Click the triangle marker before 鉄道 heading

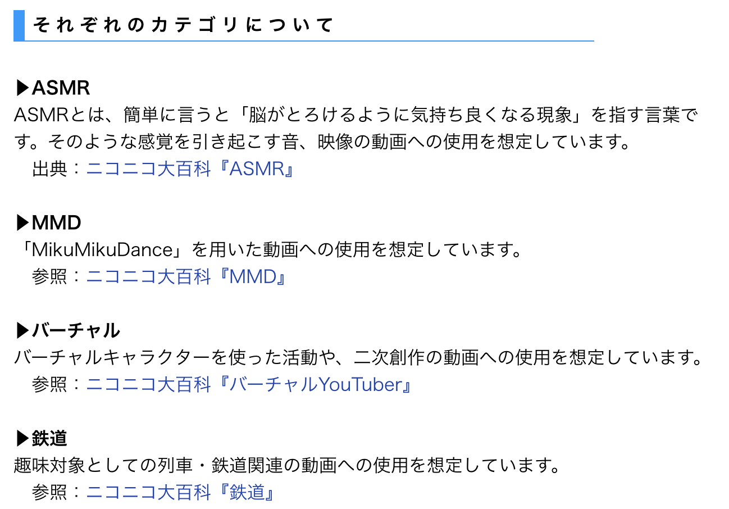tap(22, 439)
